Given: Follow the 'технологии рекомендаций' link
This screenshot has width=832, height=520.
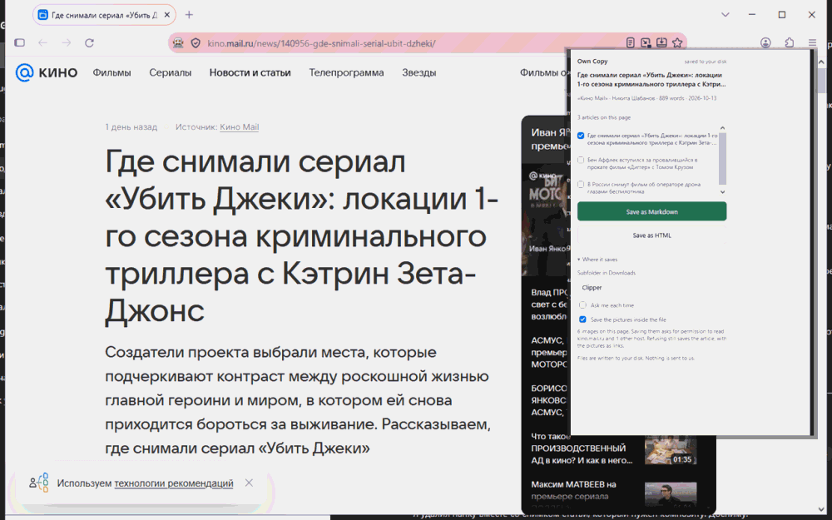Looking at the screenshot, I should pos(174,483).
